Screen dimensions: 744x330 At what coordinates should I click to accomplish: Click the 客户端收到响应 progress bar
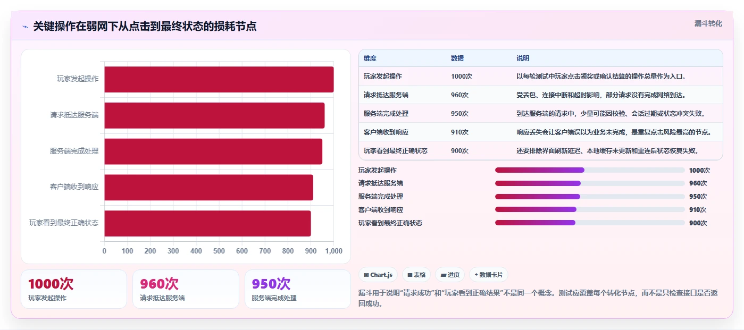(590, 209)
